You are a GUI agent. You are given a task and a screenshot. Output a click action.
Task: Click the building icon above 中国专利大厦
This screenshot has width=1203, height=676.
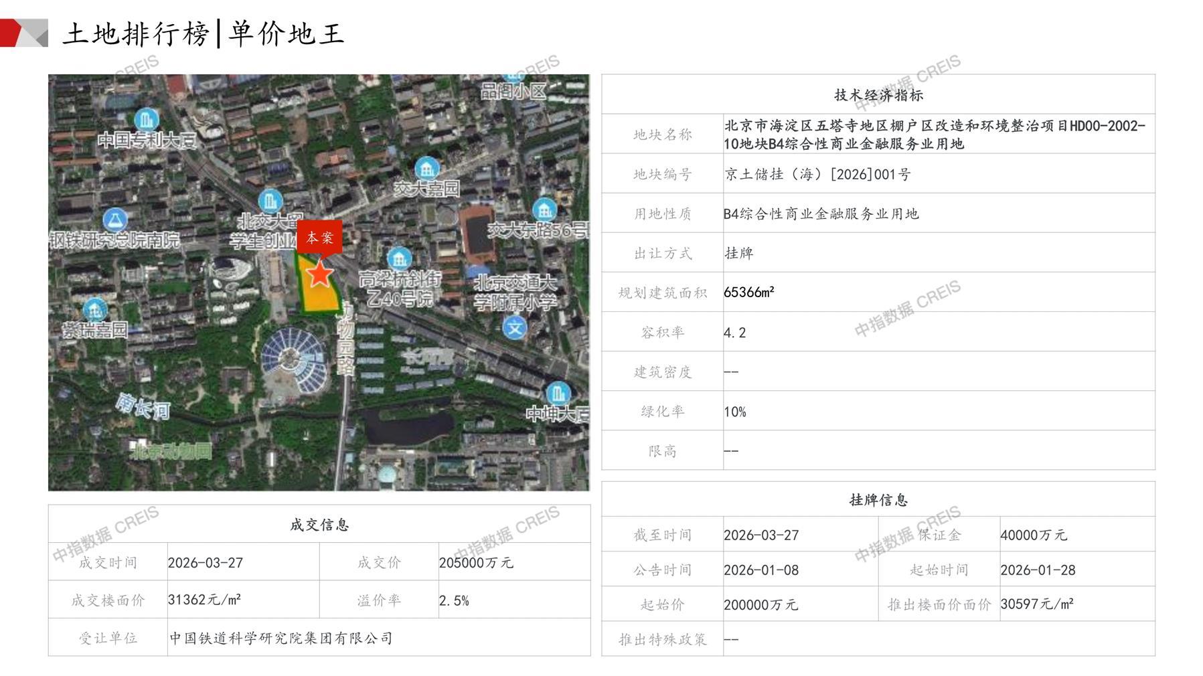click(x=146, y=120)
